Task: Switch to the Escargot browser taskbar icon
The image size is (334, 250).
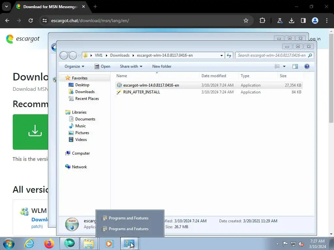Action: [69, 243]
